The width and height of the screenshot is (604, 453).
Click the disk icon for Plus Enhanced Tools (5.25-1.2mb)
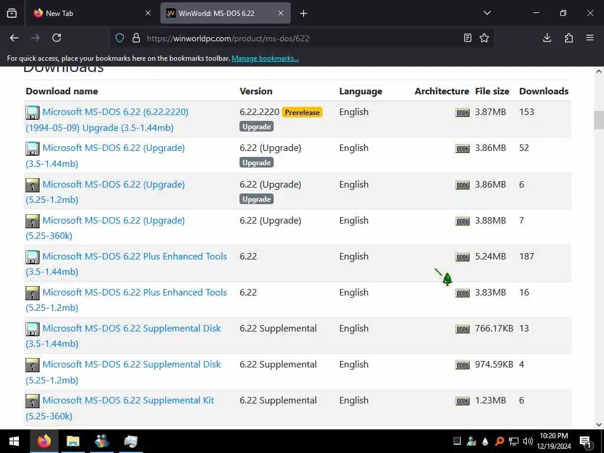click(32, 293)
